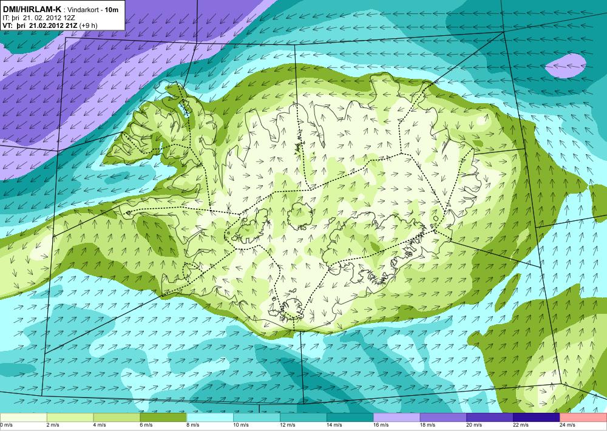Click the '22 m/s' legend label
This screenshot has width=607, height=431.
(521, 425)
